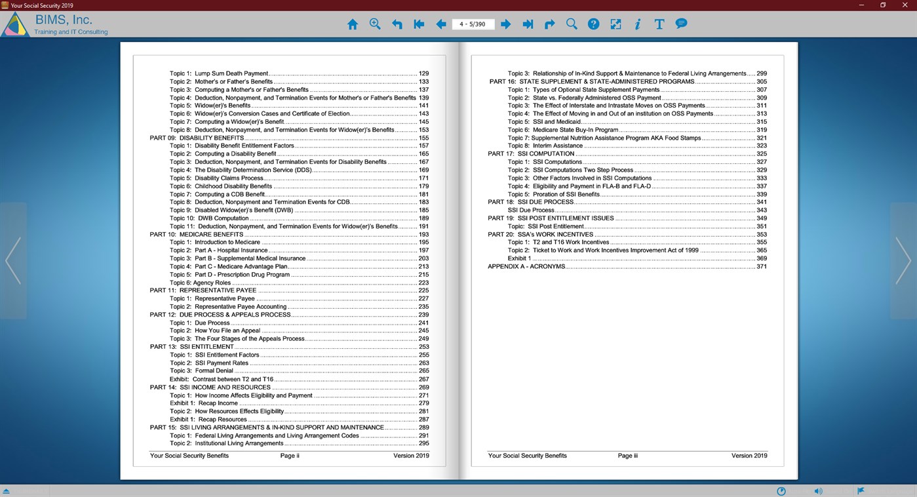Click the app icon in the title bar

tap(5, 5)
